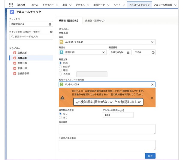Screen dimensions: 184x160
Task: Clear the selected vehicle 品川 55 う 33-21
Action: coord(152,42)
